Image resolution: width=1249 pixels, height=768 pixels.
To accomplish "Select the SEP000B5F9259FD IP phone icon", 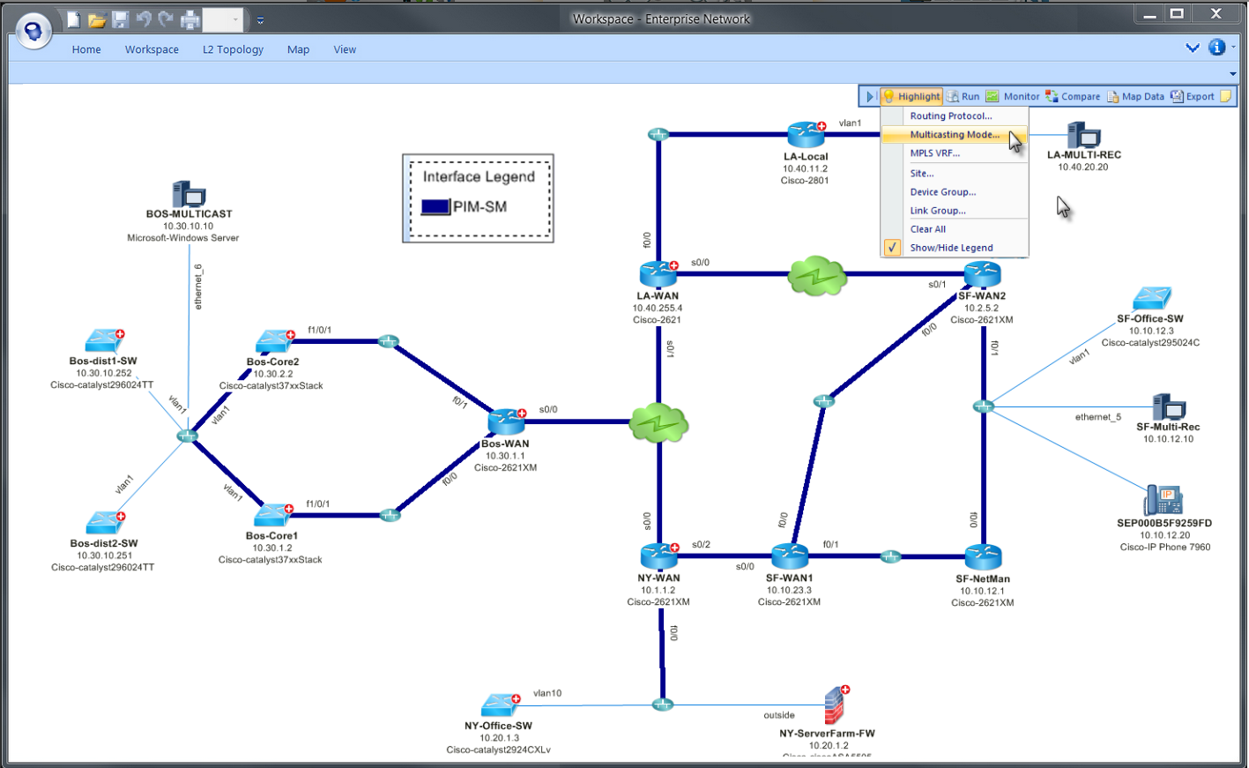I will tap(1164, 500).
